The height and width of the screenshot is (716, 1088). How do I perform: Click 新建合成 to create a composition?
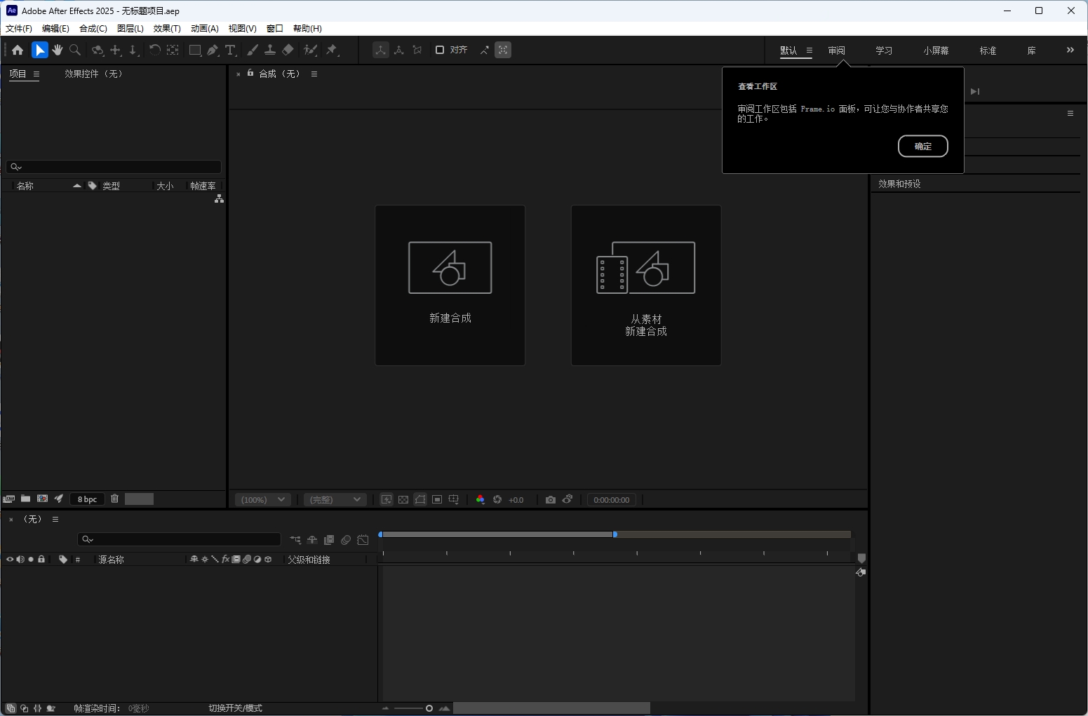(450, 285)
